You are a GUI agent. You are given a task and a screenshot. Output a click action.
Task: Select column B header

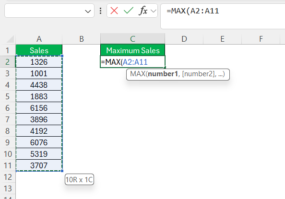[x=82, y=39]
